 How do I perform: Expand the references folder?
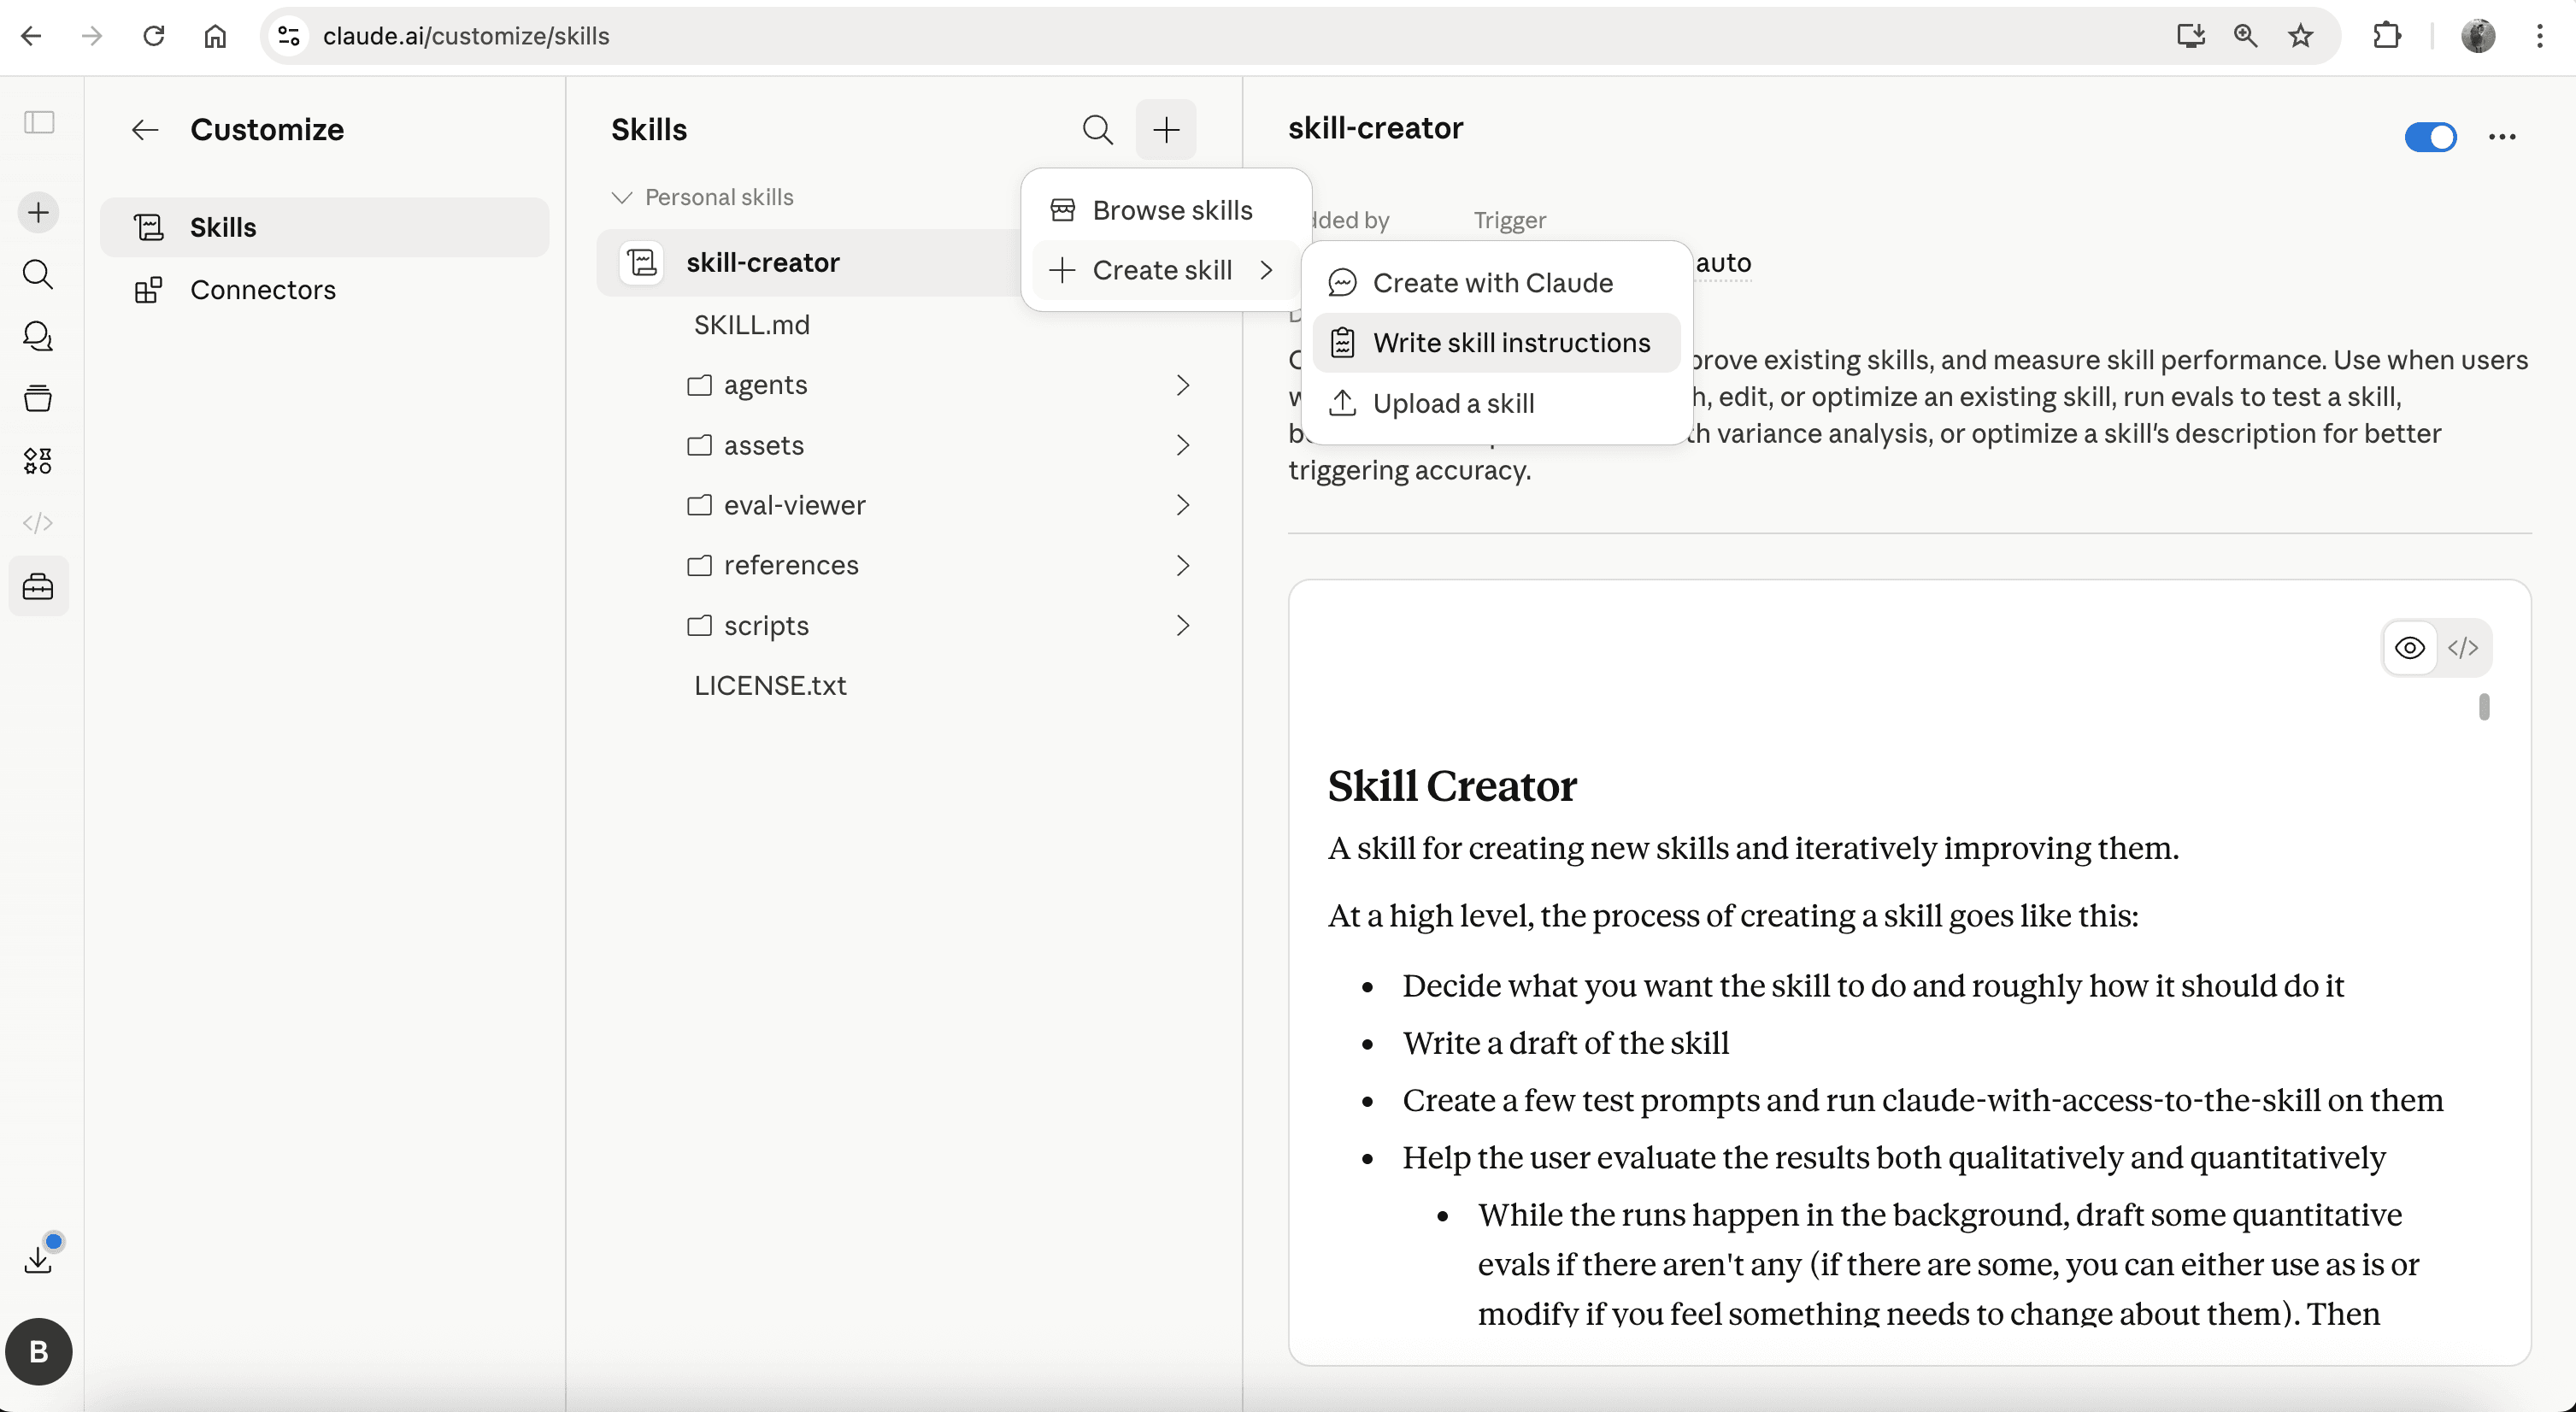[x=939, y=565]
